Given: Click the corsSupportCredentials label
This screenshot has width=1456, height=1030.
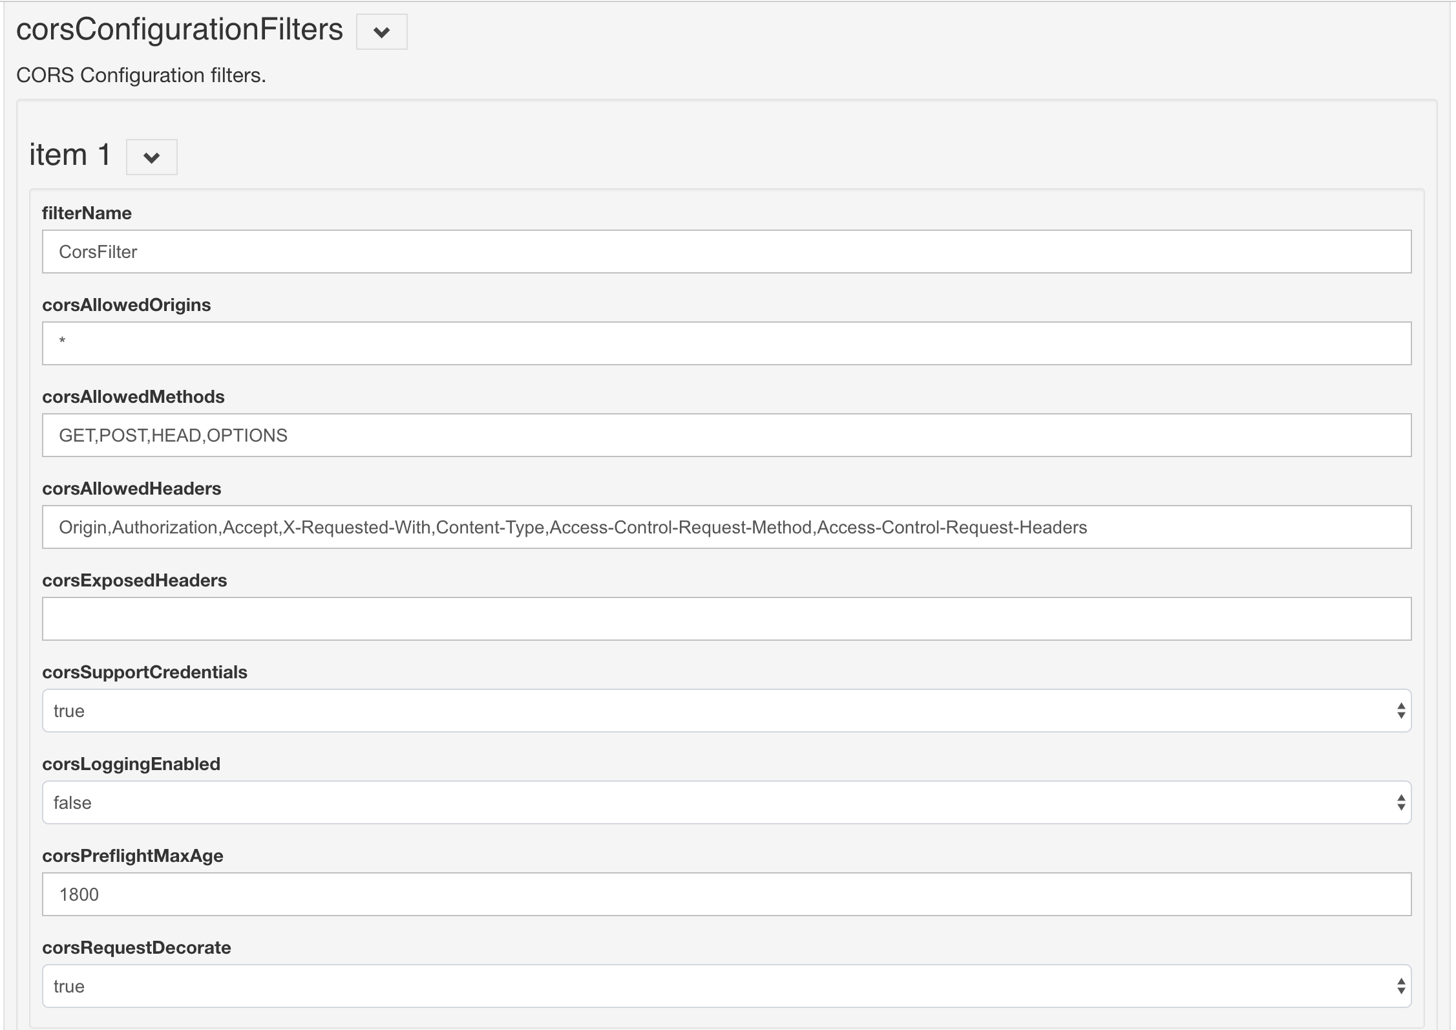Looking at the screenshot, I should (x=145, y=672).
